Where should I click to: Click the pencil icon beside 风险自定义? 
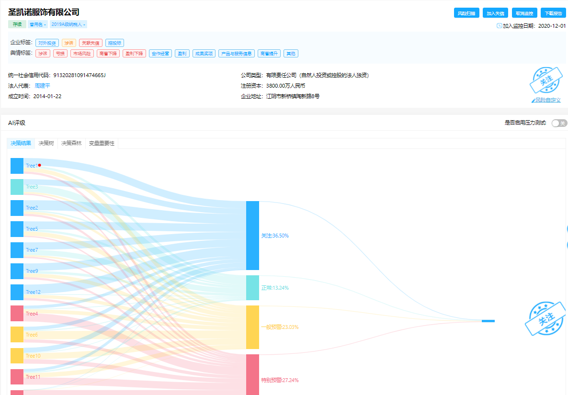click(x=533, y=100)
